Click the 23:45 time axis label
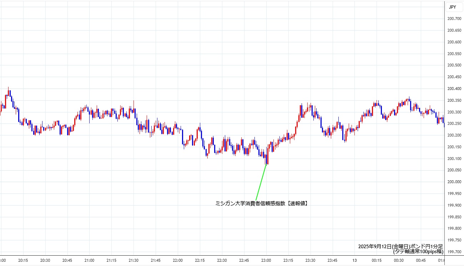Screen dimensions: 464x266 point(333,260)
